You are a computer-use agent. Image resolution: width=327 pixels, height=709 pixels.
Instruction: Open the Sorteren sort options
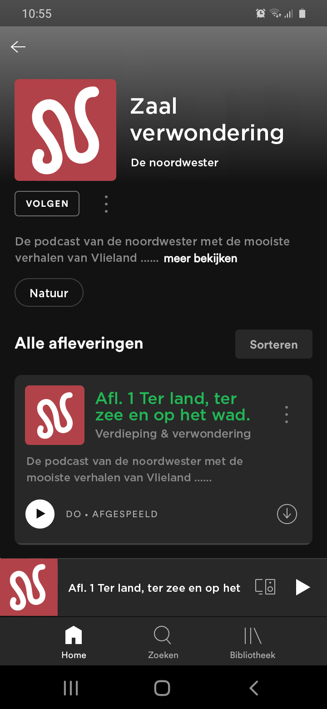pos(273,345)
